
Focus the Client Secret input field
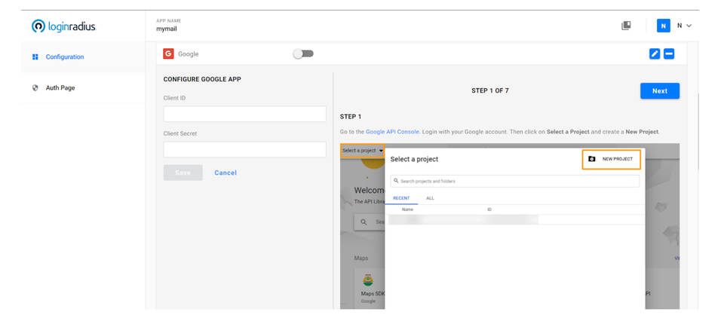244,149
